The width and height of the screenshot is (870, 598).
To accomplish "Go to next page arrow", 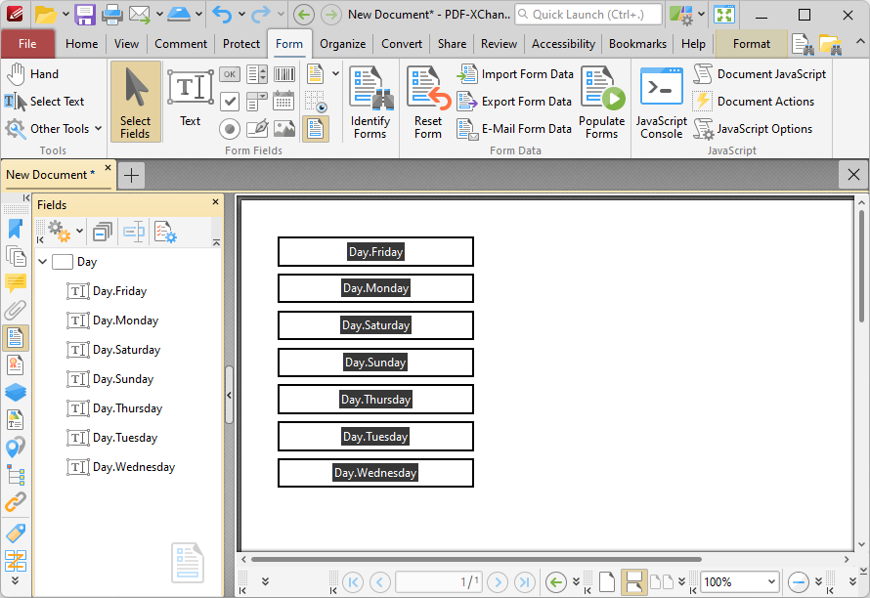I will [498, 582].
